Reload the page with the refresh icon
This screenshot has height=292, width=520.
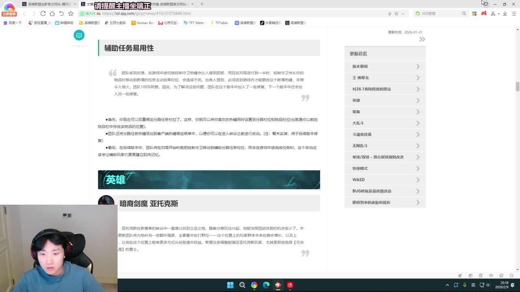[x=43, y=13]
